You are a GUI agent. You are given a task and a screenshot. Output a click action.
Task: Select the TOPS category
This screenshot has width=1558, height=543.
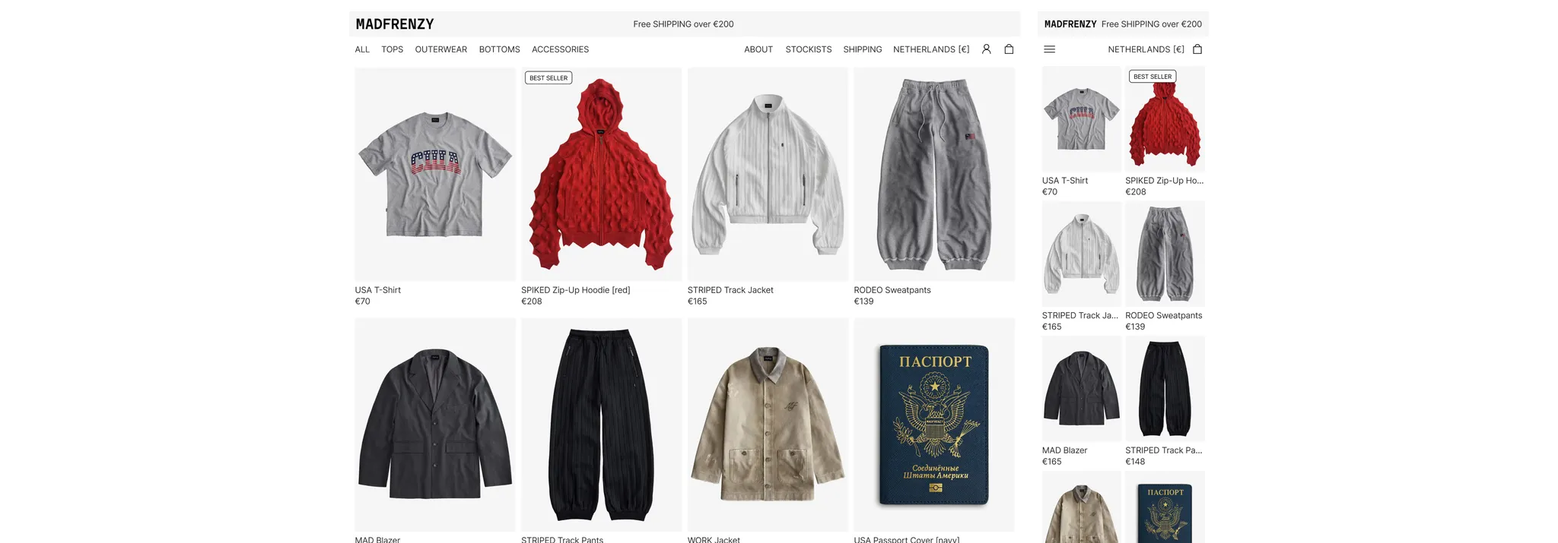(393, 49)
